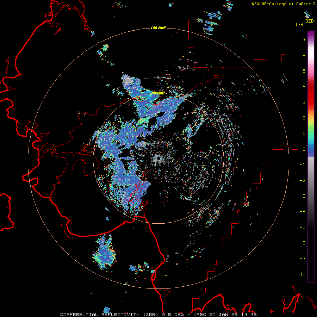Click the 6 tick on the color scale
The width and height of the screenshot is (317, 317).
tap(304, 55)
